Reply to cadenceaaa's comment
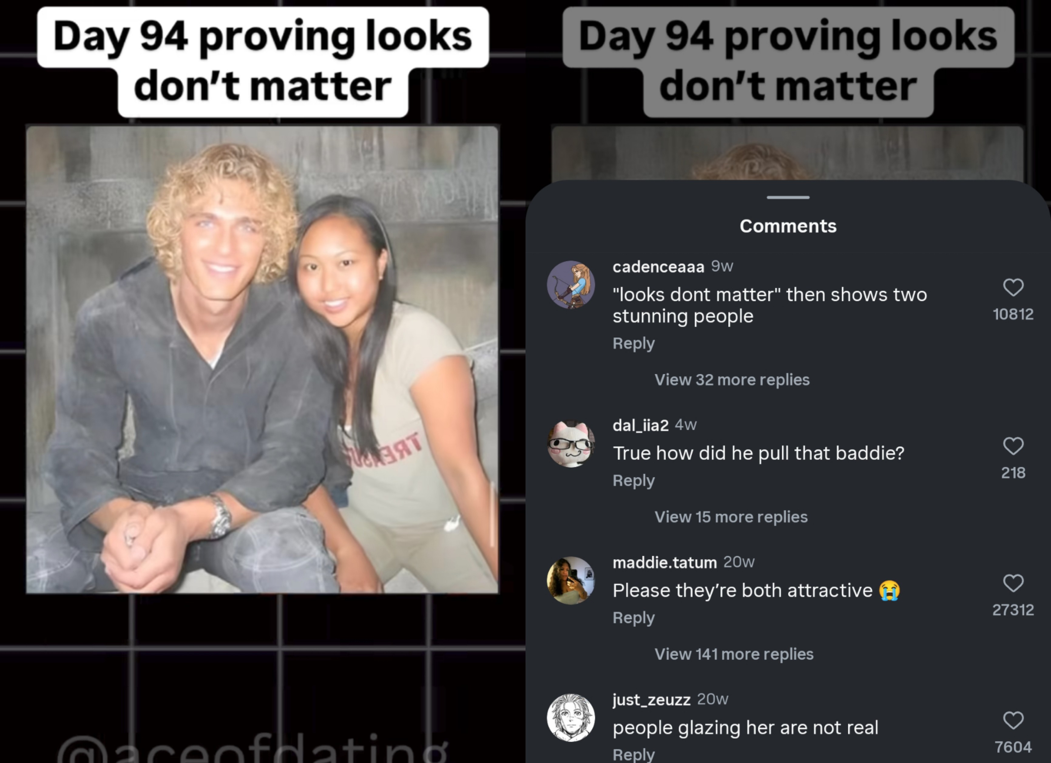 click(x=634, y=344)
